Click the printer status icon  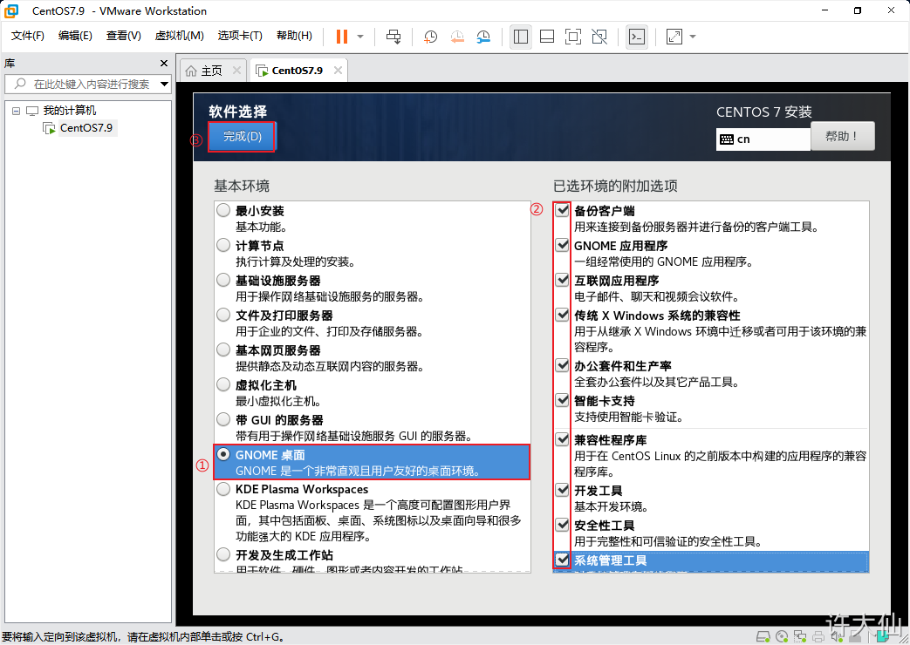[x=818, y=637]
